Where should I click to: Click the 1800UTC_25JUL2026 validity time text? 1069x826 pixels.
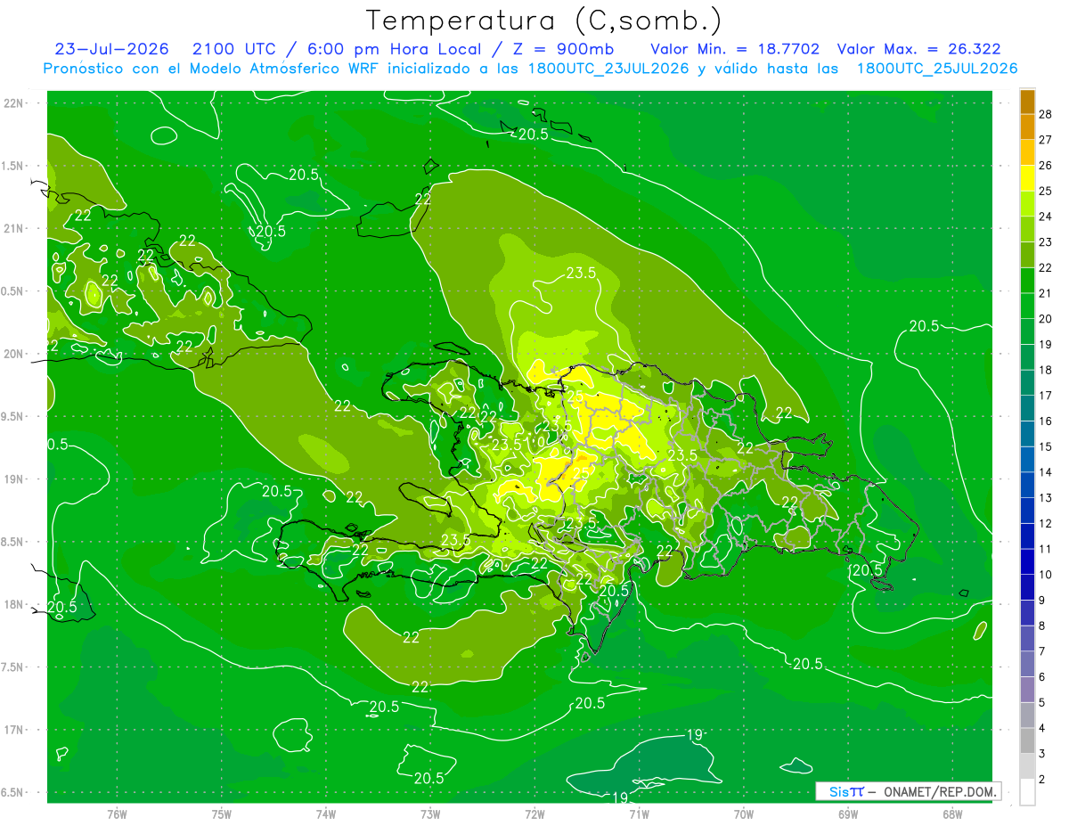tap(937, 69)
